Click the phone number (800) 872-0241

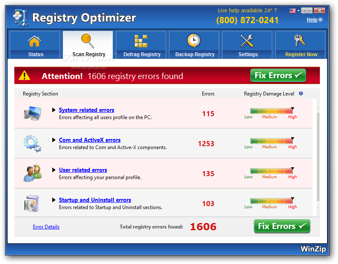(x=247, y=20)
